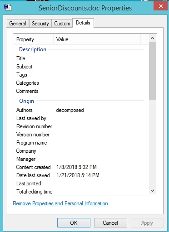Click the Word document icon in title bar
Image resolution: width=169 pixels, height=232 pixels.
[8, 8]
